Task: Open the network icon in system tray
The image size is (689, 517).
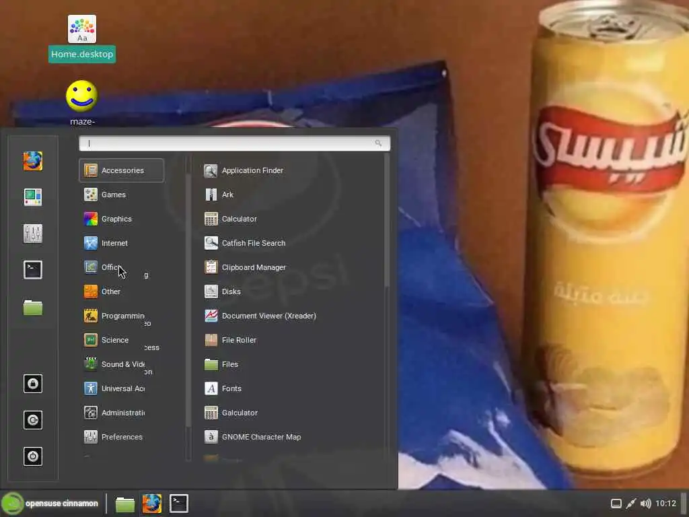Action: (x=631, y=504)
